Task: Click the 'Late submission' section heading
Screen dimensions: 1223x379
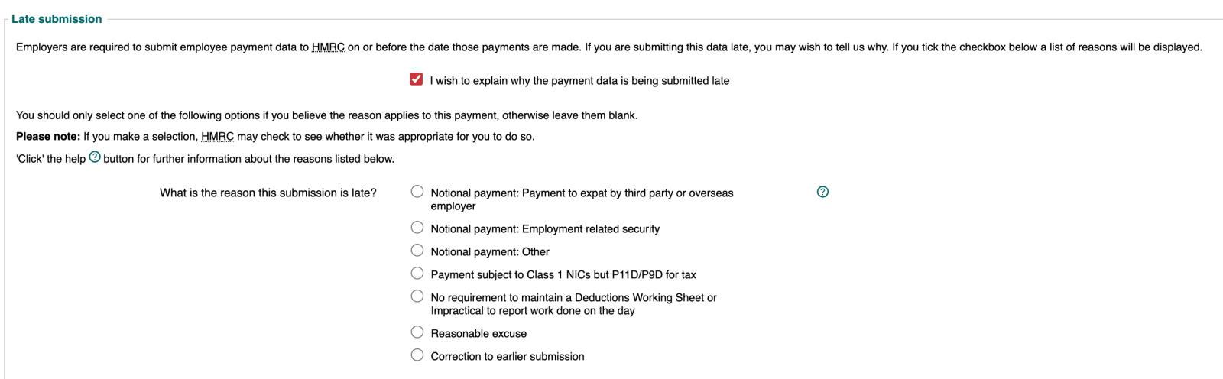Action: (57, 19)
